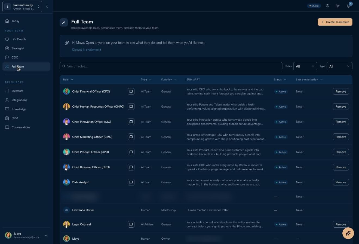Image resolution: width=359 pixels, height=244 pixels.
Task: Open chat with Chief Financial Officer (CFO)
Action: tap(131, 91)
